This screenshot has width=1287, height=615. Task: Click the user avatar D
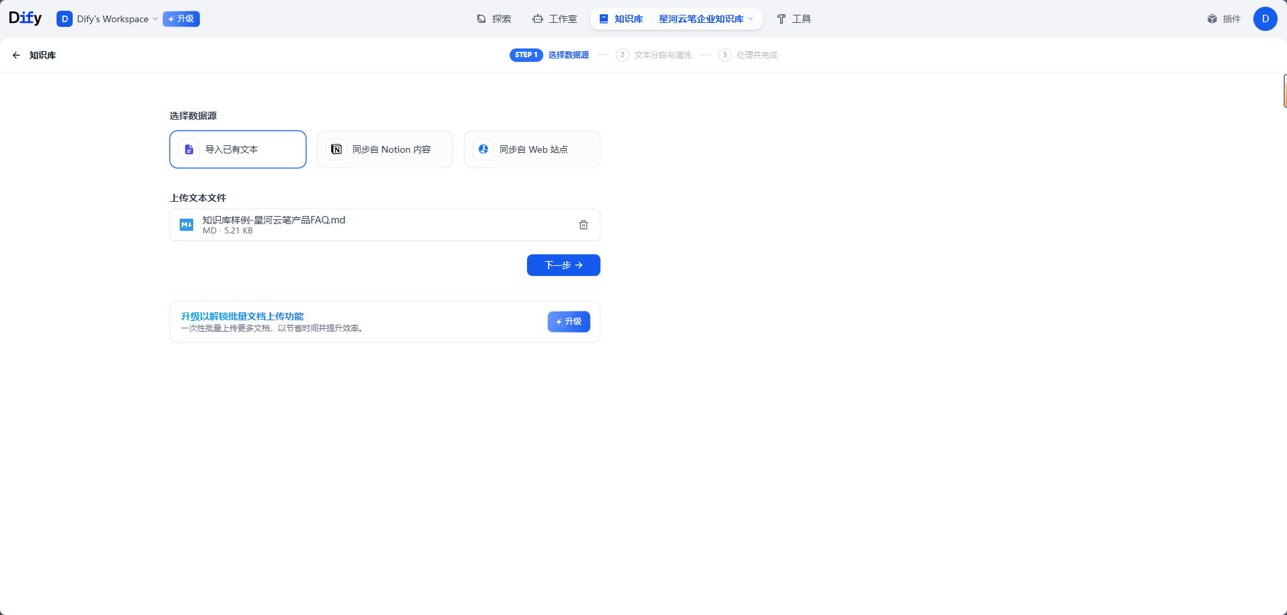(1265, 19)
